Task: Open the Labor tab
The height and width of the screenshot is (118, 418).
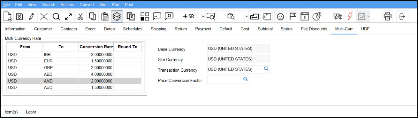Action: click(31, 112)
